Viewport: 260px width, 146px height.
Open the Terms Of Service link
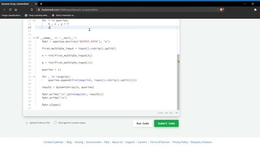pyautogui.click(x=160, y=142)
